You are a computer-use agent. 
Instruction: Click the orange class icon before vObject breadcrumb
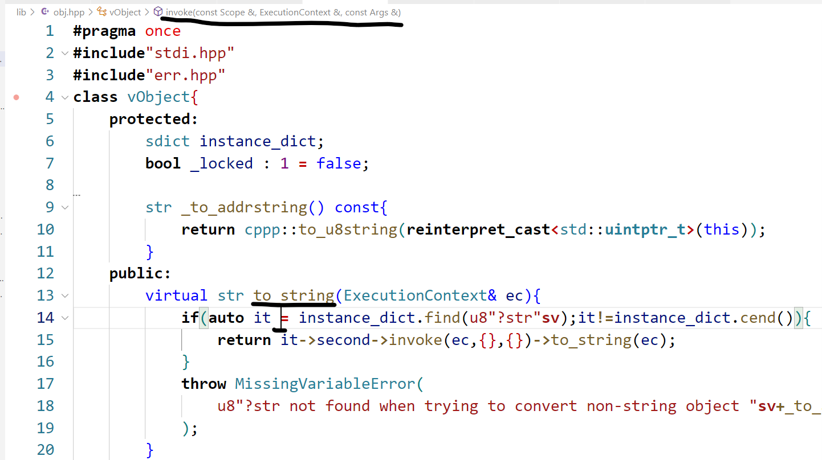100,11
